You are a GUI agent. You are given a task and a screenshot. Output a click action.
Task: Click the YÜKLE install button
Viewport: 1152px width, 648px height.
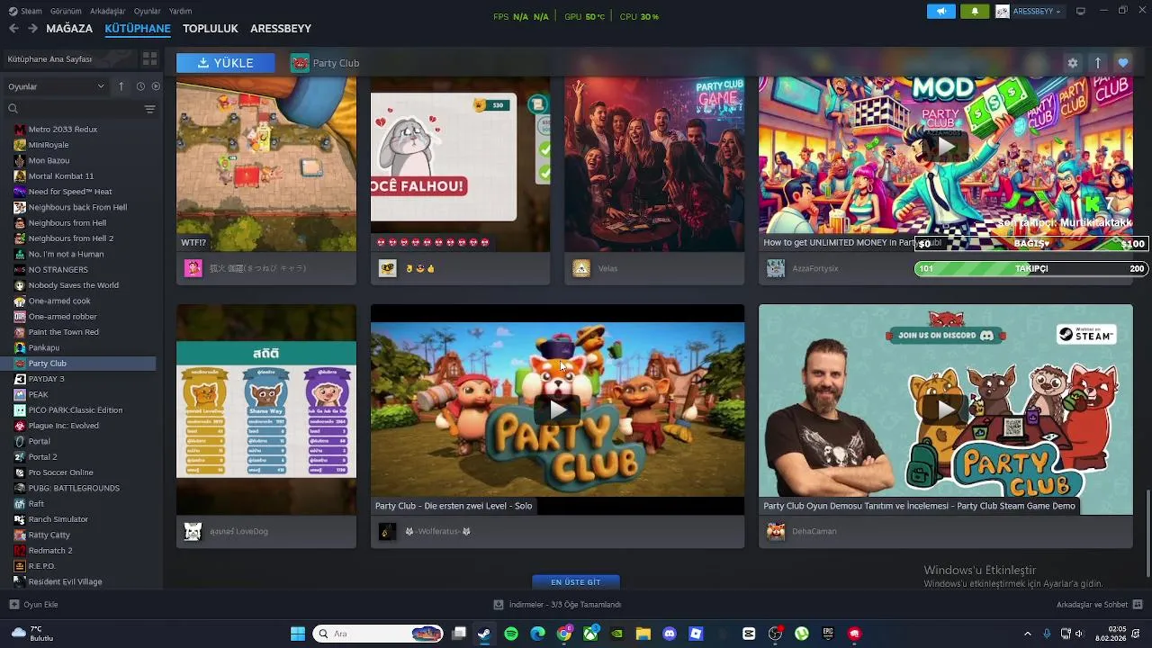coord(226,63)
